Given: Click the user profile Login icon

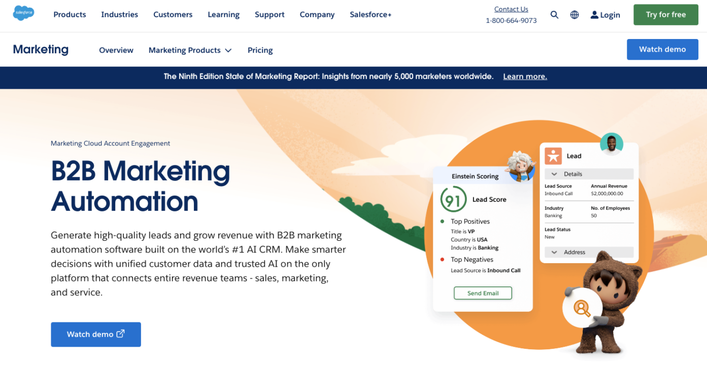Looking at the screenshot, I should click(594, 15).
